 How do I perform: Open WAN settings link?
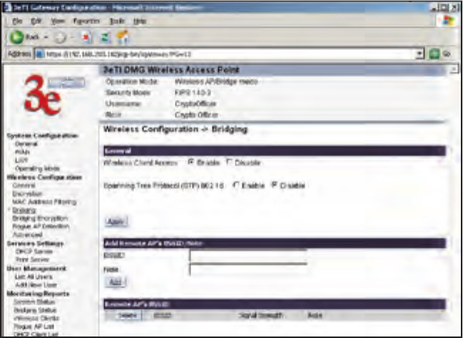22,152
